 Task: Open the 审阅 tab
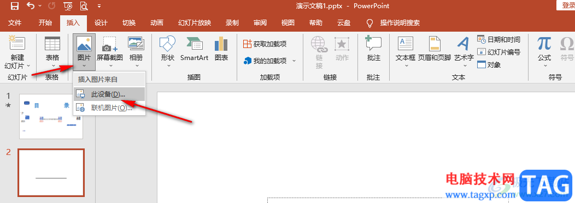click(x=260, y=23)
